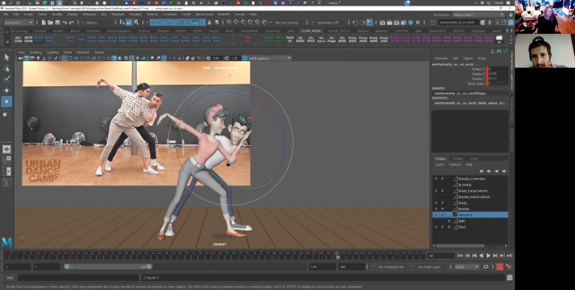
Task: Click the time slider current frame marker
Action: [338, 255]
